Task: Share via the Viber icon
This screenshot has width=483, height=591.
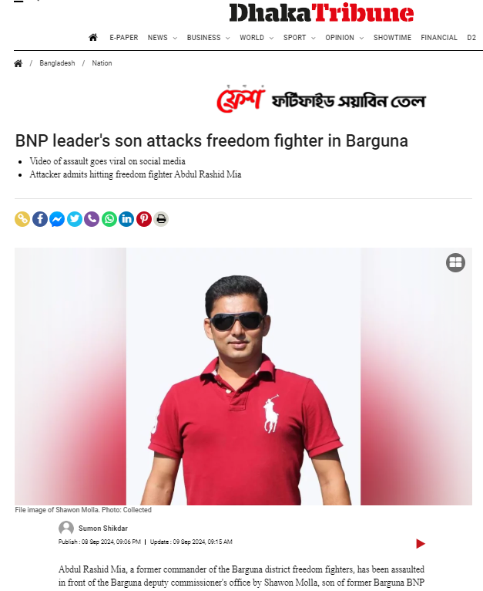Action: (x=92, y=219)
